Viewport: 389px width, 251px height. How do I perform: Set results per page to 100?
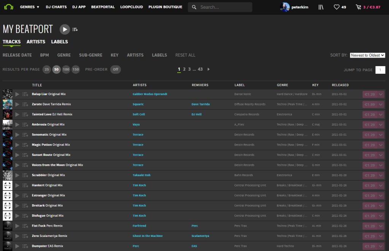point(66,70)
